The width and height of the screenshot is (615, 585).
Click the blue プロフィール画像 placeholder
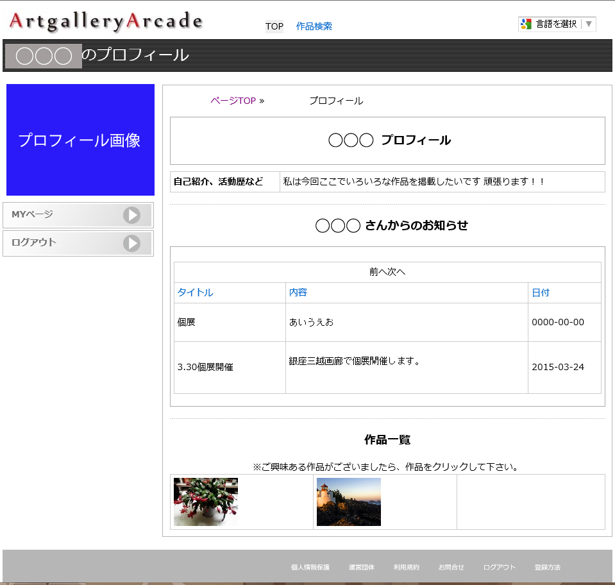pyautogui.click(x=80, y=140)
